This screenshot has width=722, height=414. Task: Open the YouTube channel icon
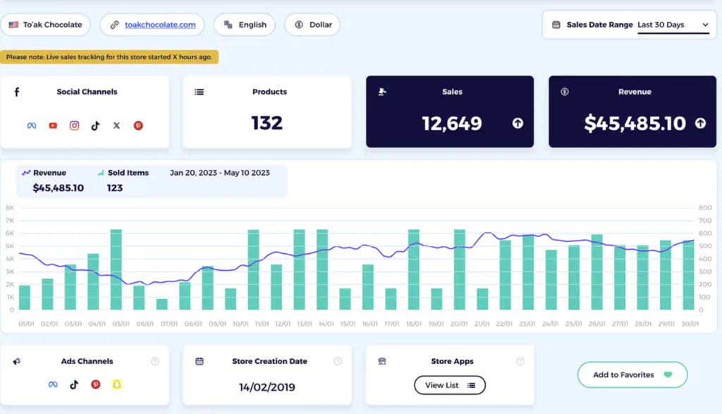point(53,125)
